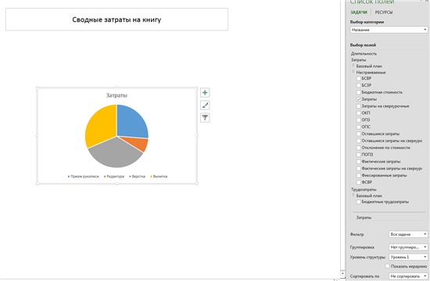
Task: Check Фактические затраты field
Action: 358,162
